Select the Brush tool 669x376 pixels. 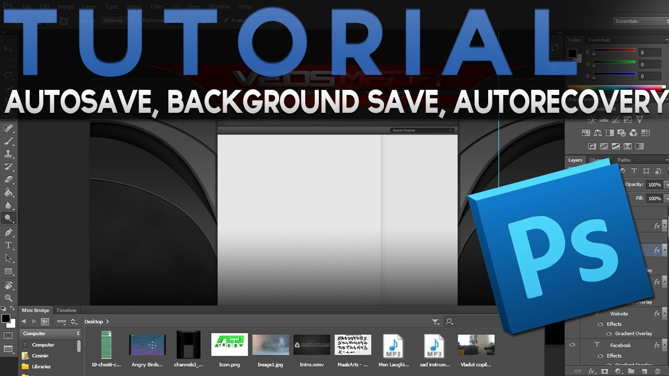point(8,141)
